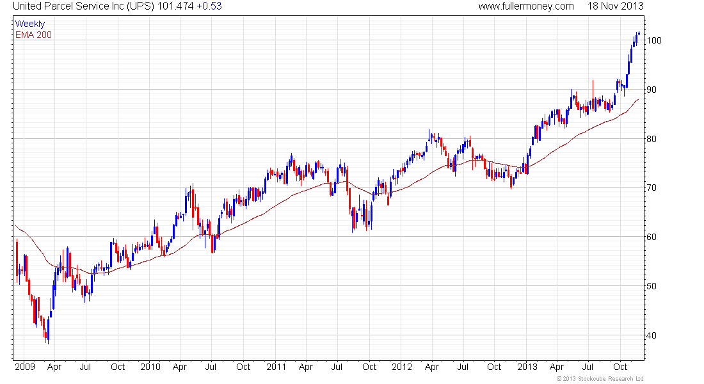
Task: Click the 2013 year label on time axis
Action: pos(527,367)
